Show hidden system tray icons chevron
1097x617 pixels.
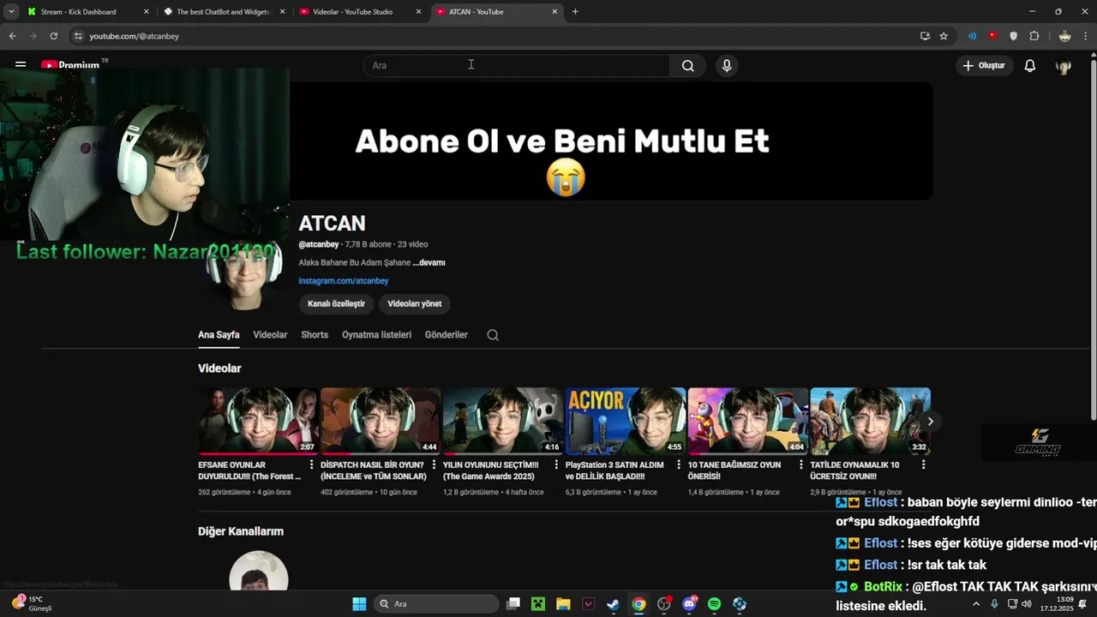[975, 604]
